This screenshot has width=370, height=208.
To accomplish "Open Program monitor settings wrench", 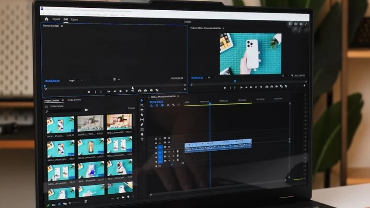I will [292, 75].
